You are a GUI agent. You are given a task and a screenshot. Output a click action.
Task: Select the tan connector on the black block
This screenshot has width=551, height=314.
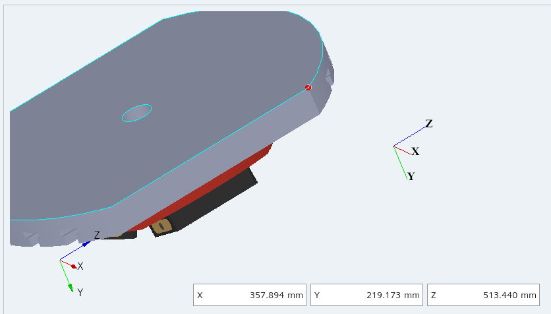click(160, 227)
